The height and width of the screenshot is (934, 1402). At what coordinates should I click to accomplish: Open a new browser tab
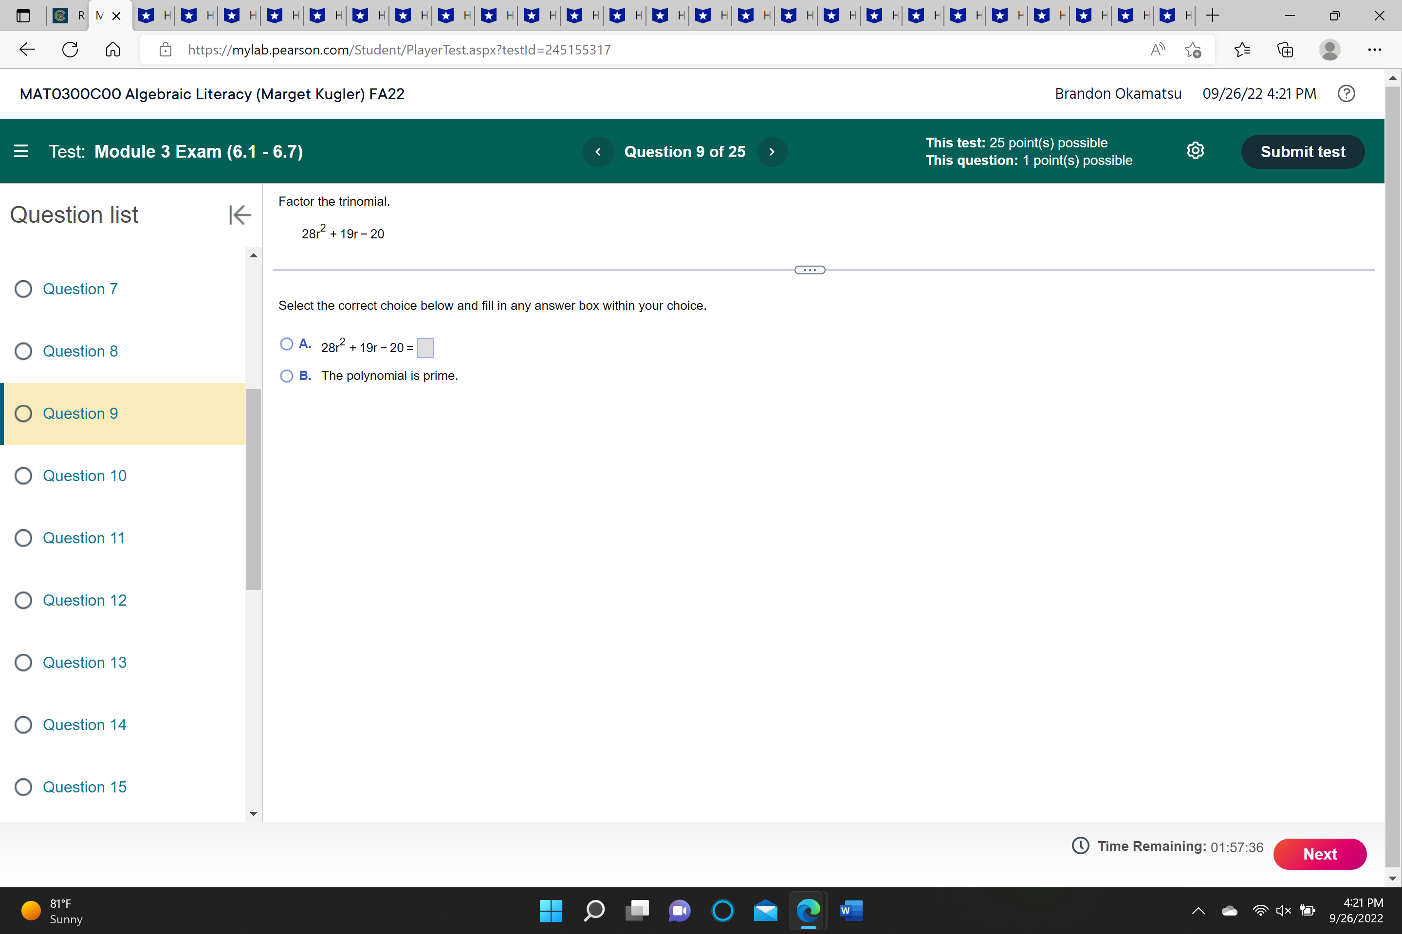click(x=1213, y=16)
